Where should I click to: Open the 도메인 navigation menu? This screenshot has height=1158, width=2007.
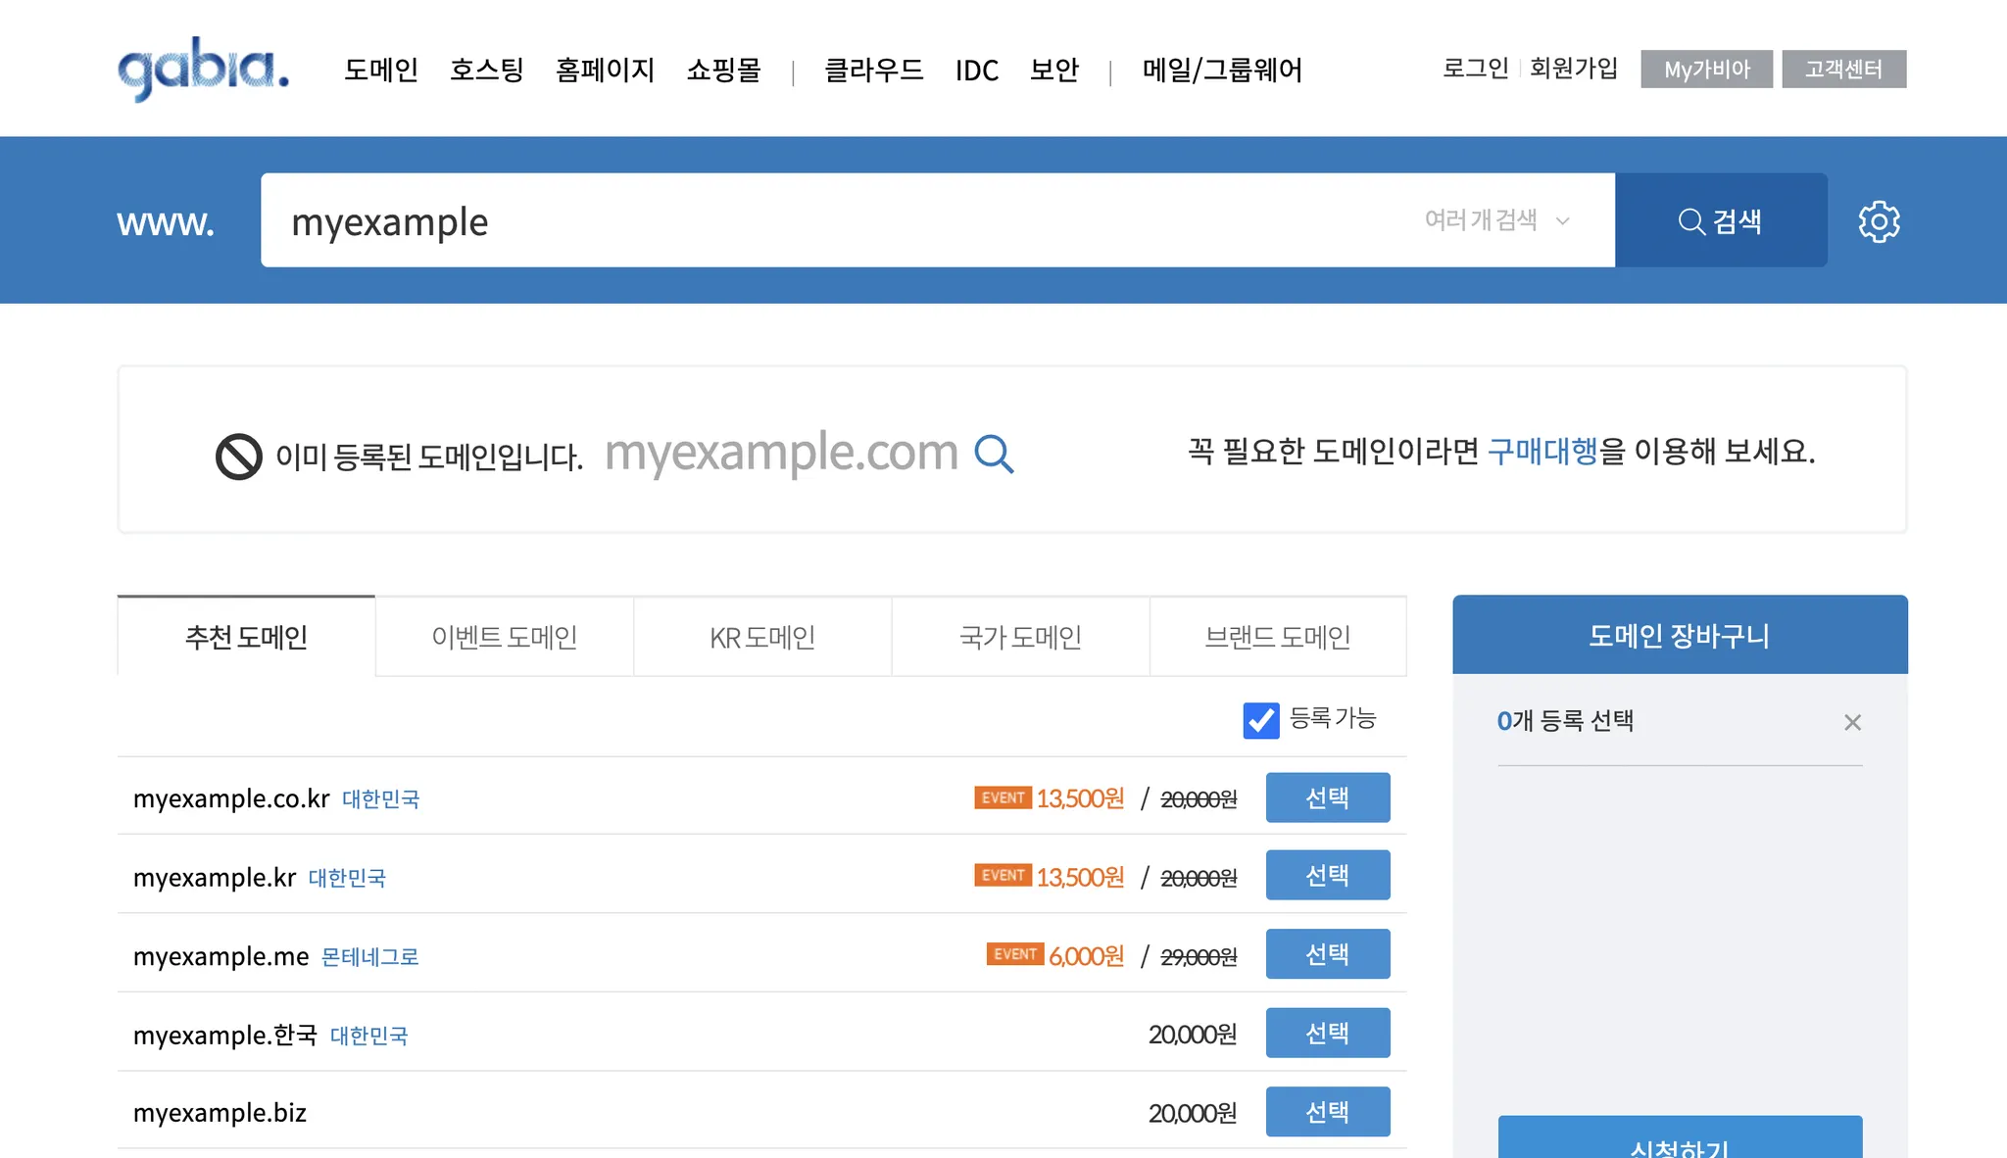(x=381, y=70)
